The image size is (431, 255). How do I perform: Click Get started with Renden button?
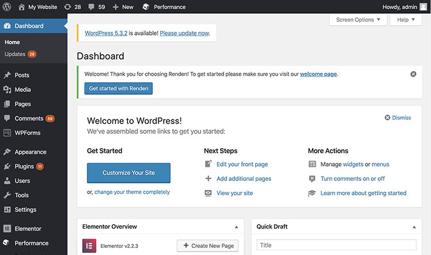point(118,88)
